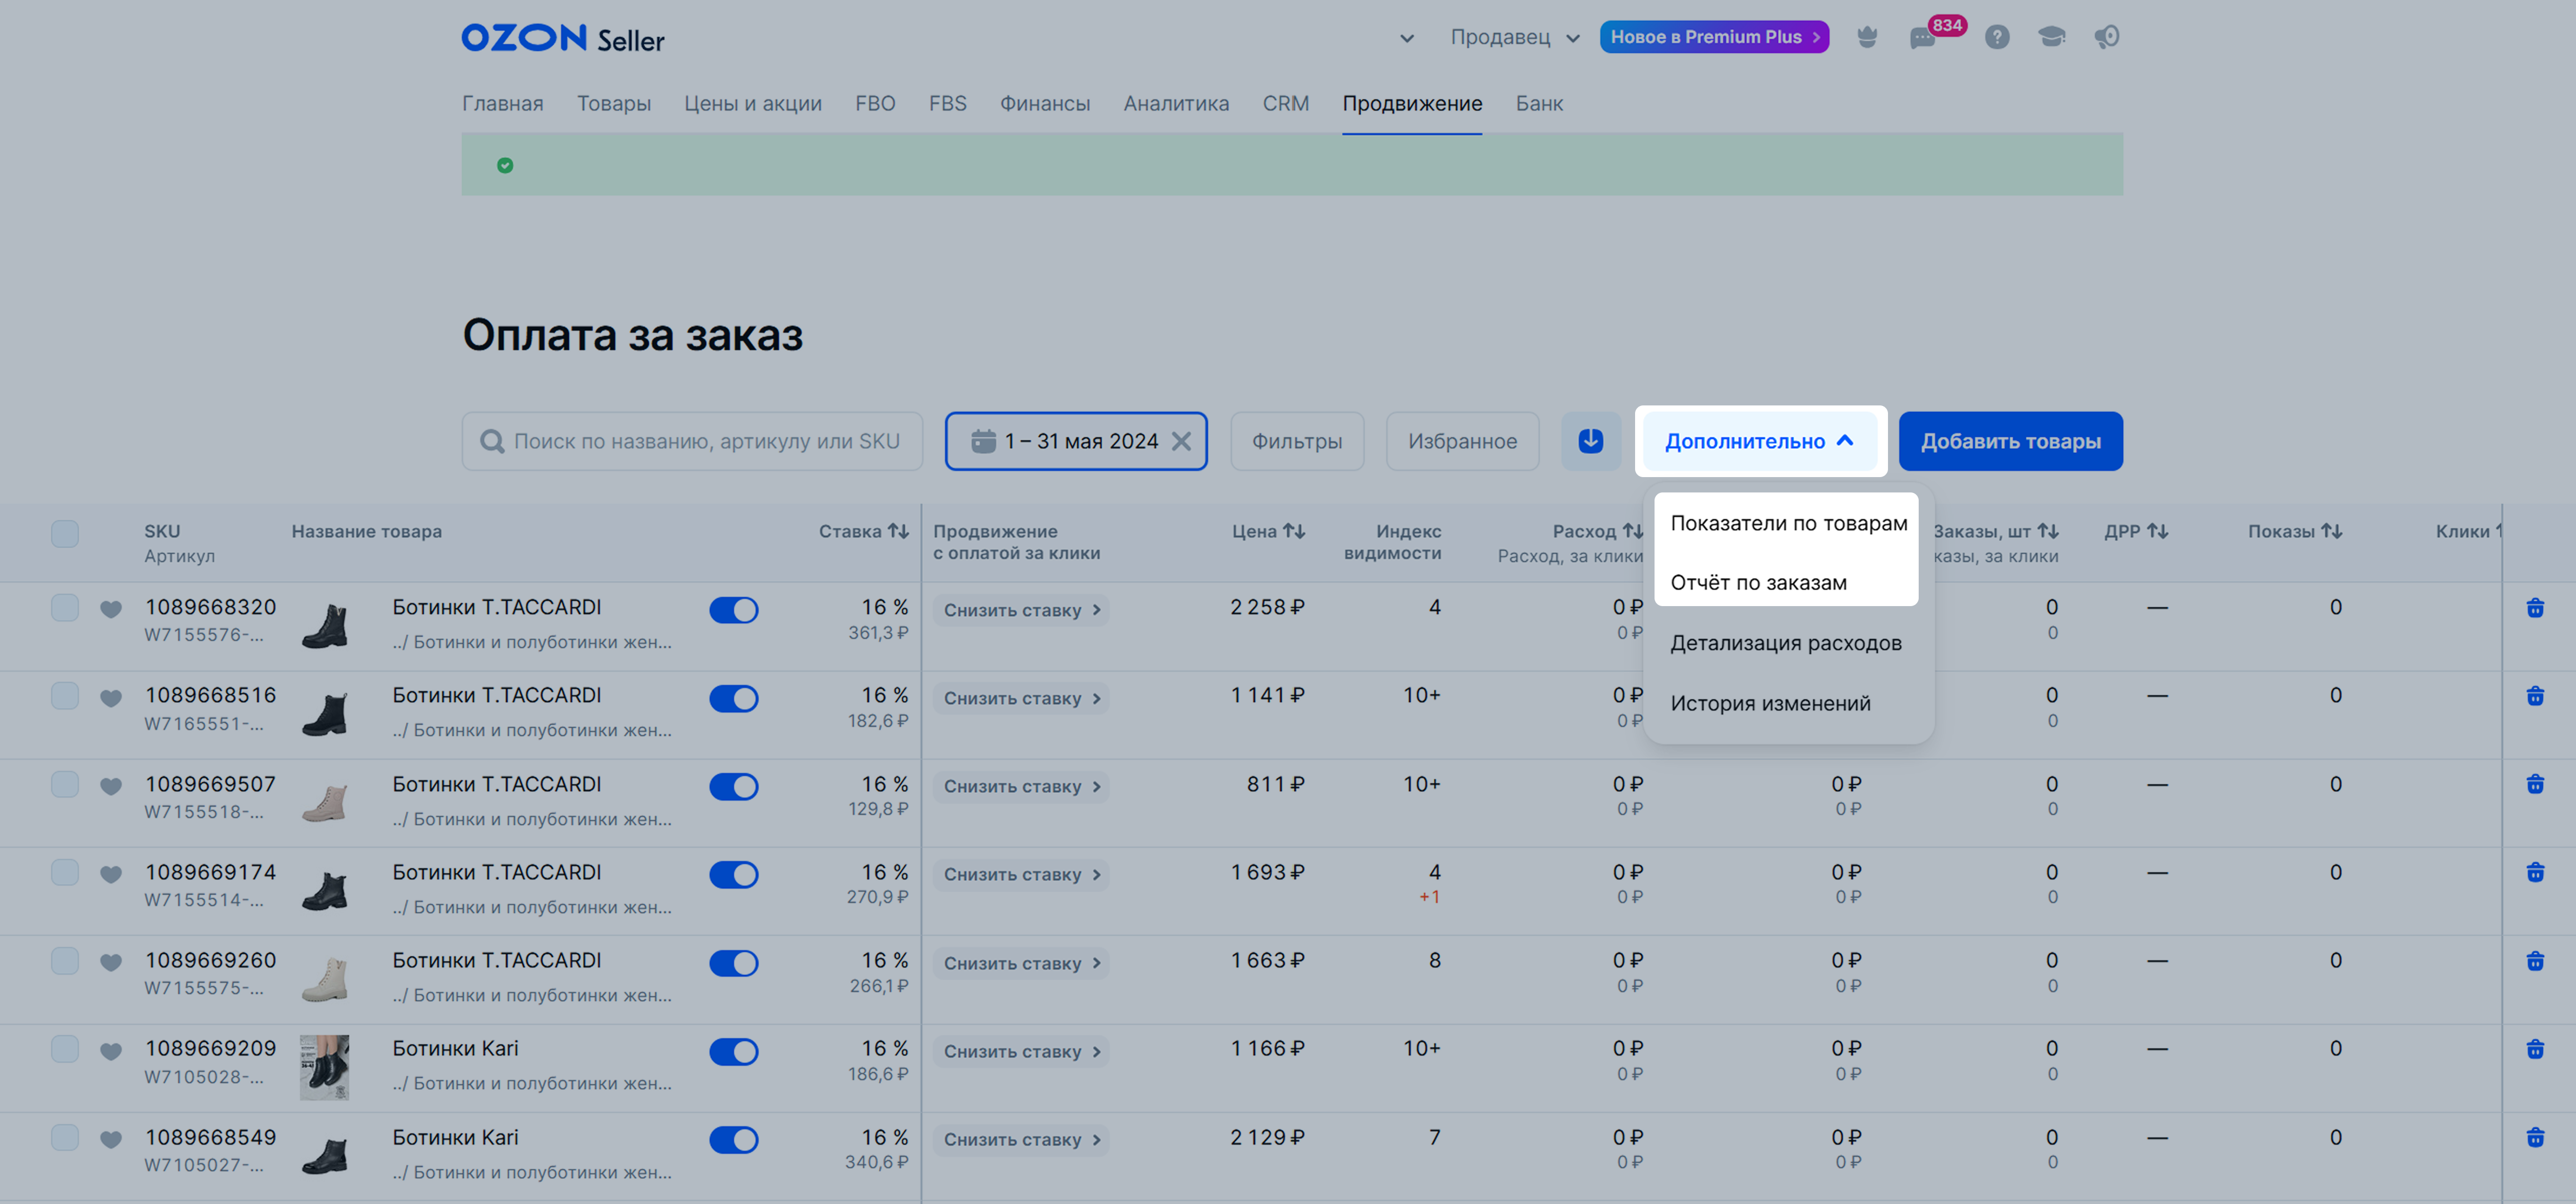Image resolution: width=2576 pixels, height=1204 pixels.
Task: Click the OZON Seller logo
Action: (563, 38)
